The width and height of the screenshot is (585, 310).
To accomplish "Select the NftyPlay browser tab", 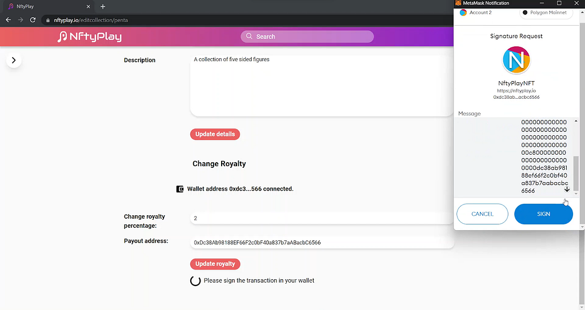I will 49,6.
